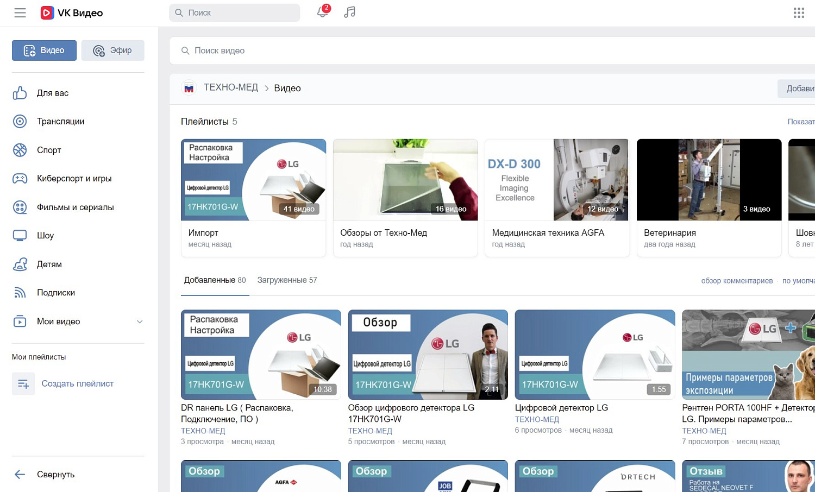Click the Создать плейлист list icon
The height and width of the screenshot is (492, 815).
point(23,383)
